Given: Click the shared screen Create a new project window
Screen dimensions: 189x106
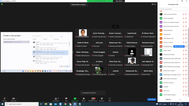Looking at the screenshot, I should point(37,52).
